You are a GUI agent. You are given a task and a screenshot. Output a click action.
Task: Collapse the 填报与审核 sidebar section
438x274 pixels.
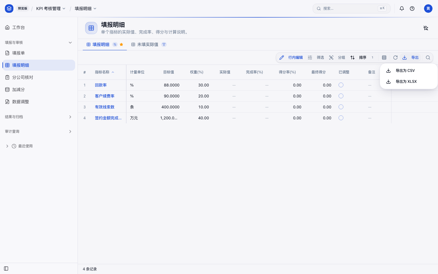39,43
